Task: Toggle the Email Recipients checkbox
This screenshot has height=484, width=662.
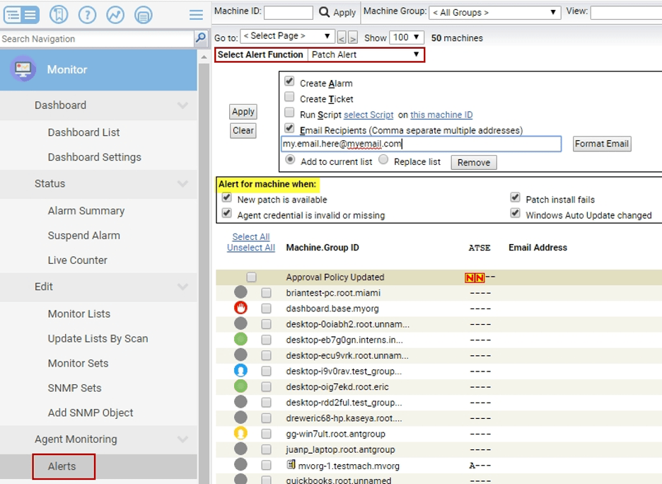Action: (x=289, y=128)
